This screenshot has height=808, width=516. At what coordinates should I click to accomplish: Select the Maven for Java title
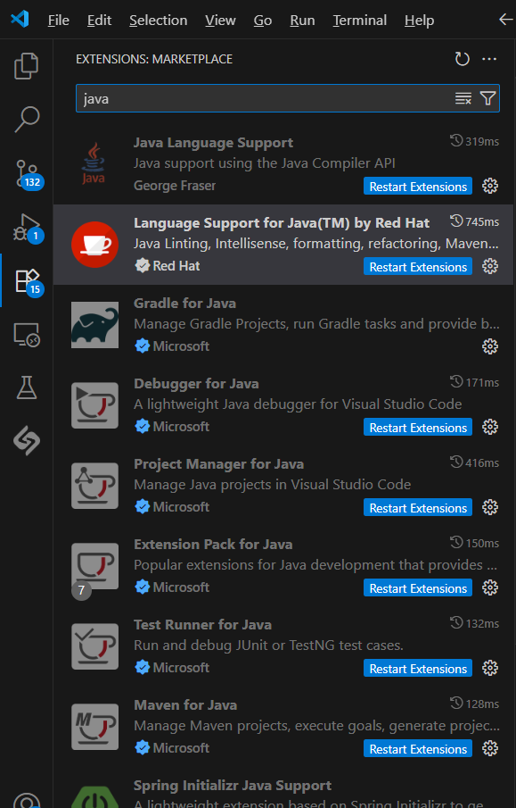185,705
